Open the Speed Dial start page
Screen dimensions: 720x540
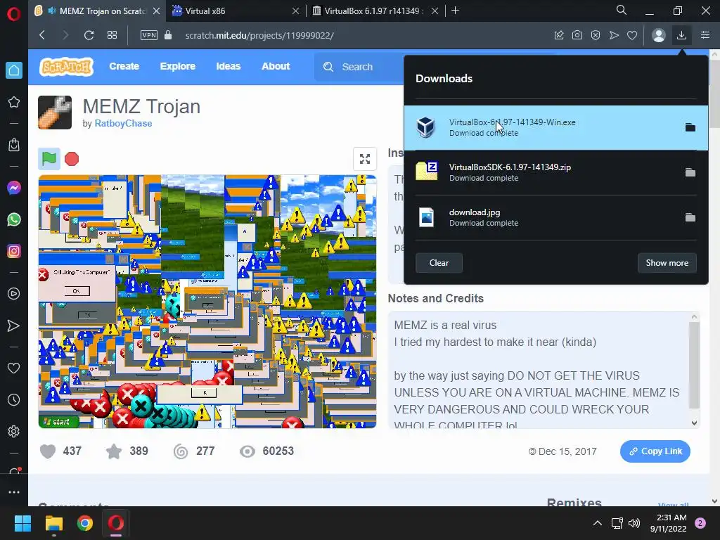point(112,35)
